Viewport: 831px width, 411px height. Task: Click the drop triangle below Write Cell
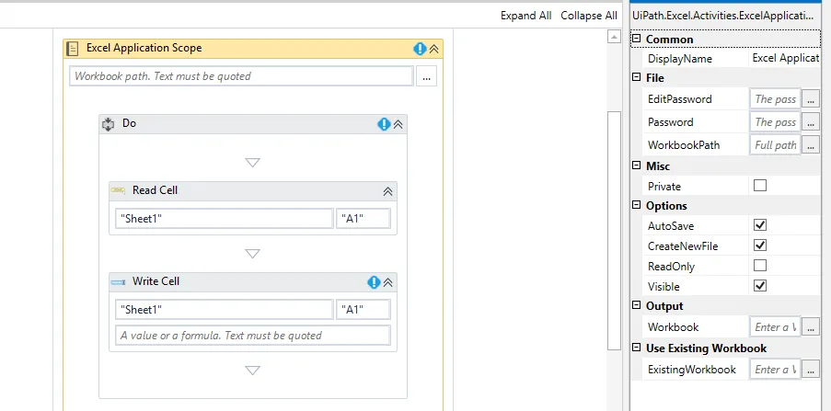click(x=253, y=371)
